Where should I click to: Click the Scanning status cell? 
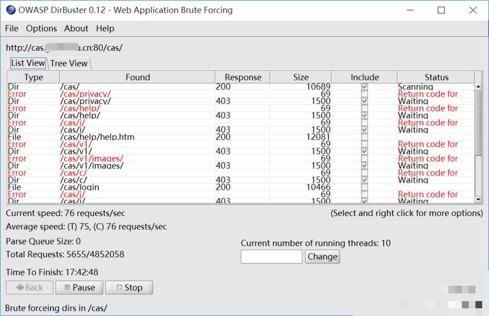coord(416,86)
